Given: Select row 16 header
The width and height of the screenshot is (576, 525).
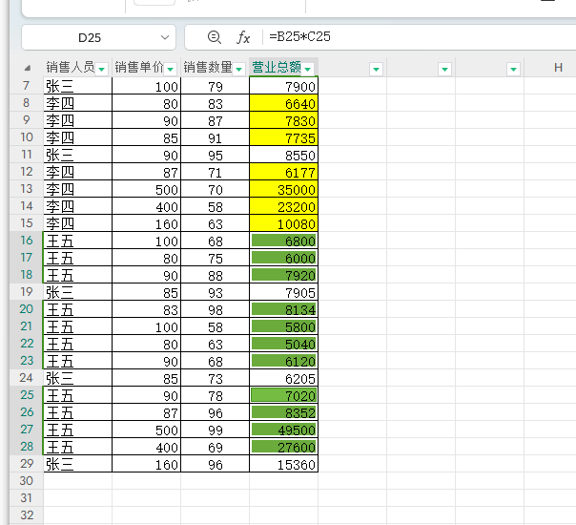Looking at the screenshot, I should coord(26,241).
